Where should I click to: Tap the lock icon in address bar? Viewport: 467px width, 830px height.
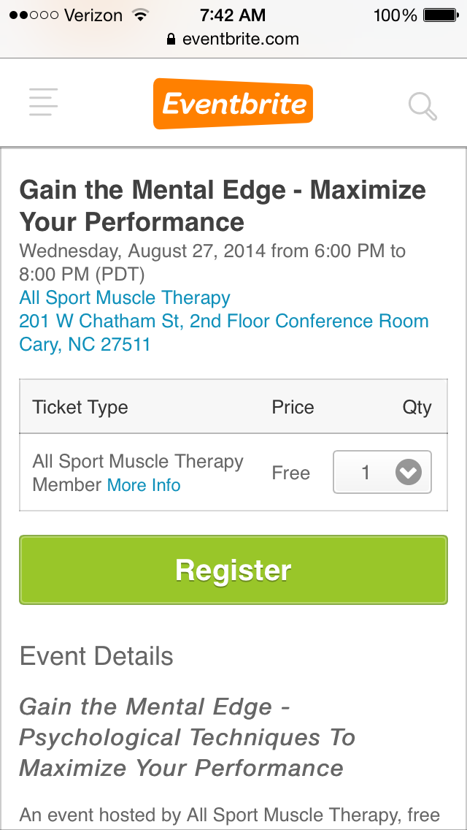pyautogui.click(x=171, y=39)
